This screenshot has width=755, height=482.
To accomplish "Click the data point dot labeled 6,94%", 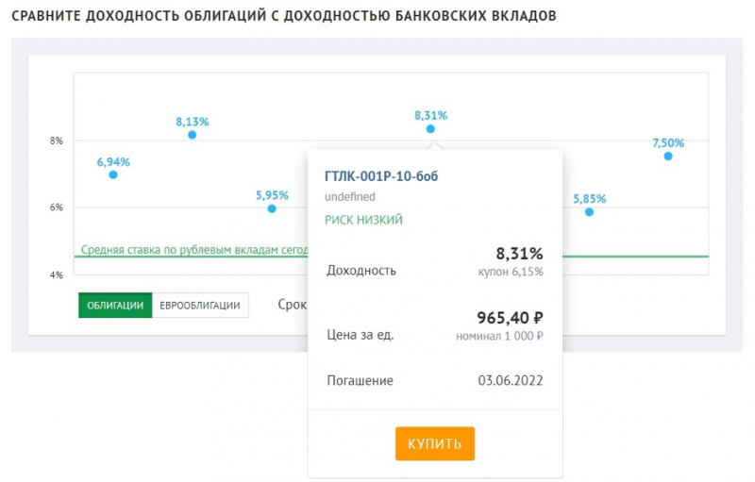I will 113,175.
